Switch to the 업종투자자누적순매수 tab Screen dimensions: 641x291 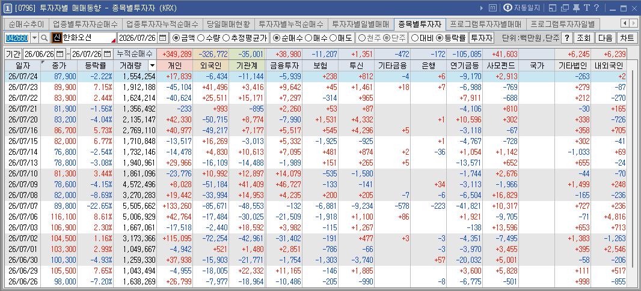click(162, 24)
